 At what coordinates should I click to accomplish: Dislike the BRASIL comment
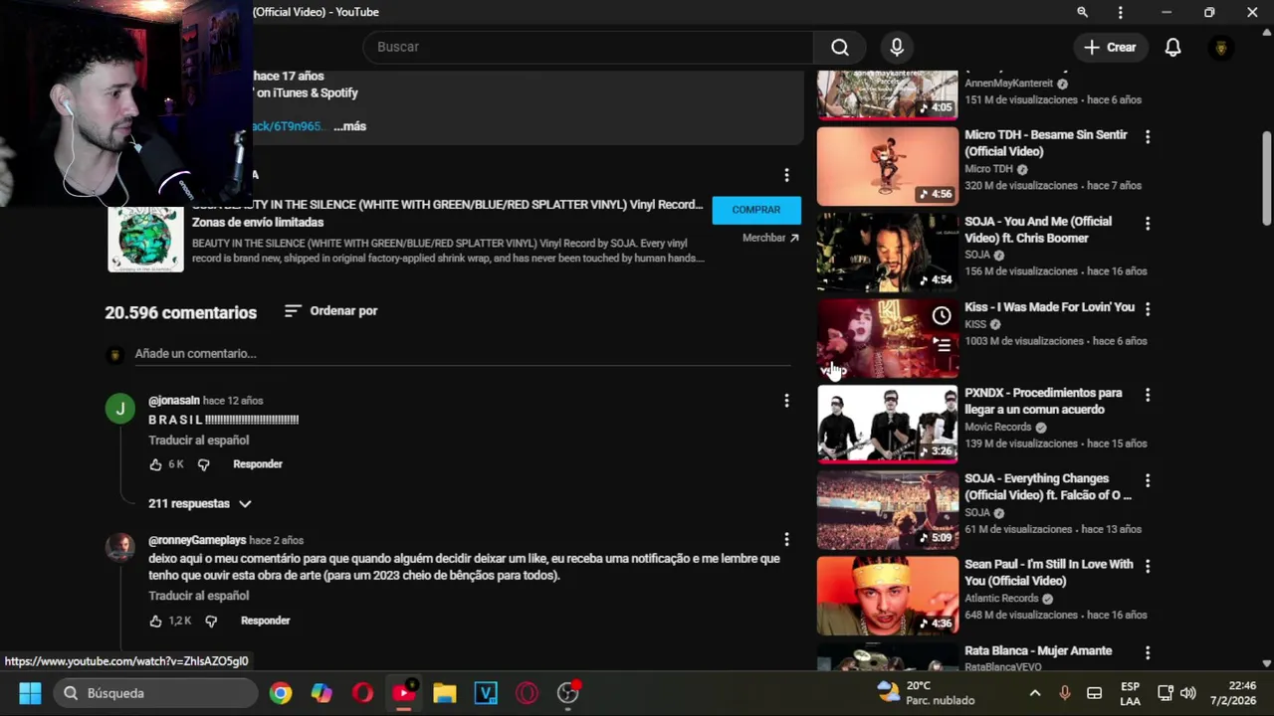click(203, 464)
